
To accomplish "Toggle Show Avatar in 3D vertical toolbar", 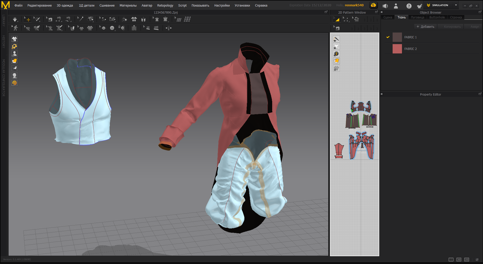I will point(14,53).
